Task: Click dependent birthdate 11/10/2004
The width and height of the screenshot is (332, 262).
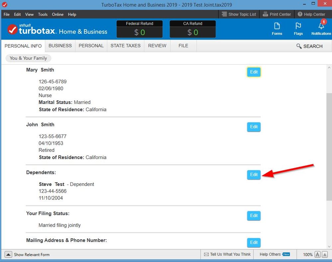Action: [51, 198]
